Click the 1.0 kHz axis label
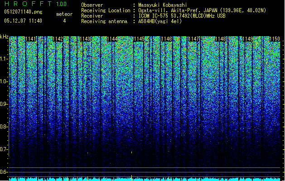Screen dimensions: 285x181 pos(4,81)
